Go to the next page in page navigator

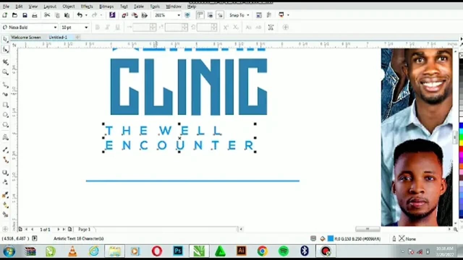(x=59, y=229)
